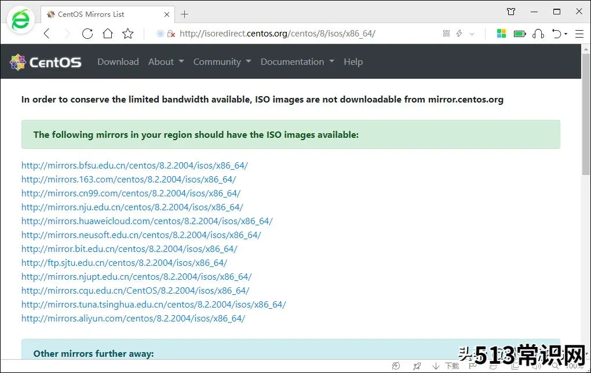The width and height of the screenshot is (591, 373).
Task: Open the mirror.bit.edu.cn mirror link
Action: click(x=129, y=249)
